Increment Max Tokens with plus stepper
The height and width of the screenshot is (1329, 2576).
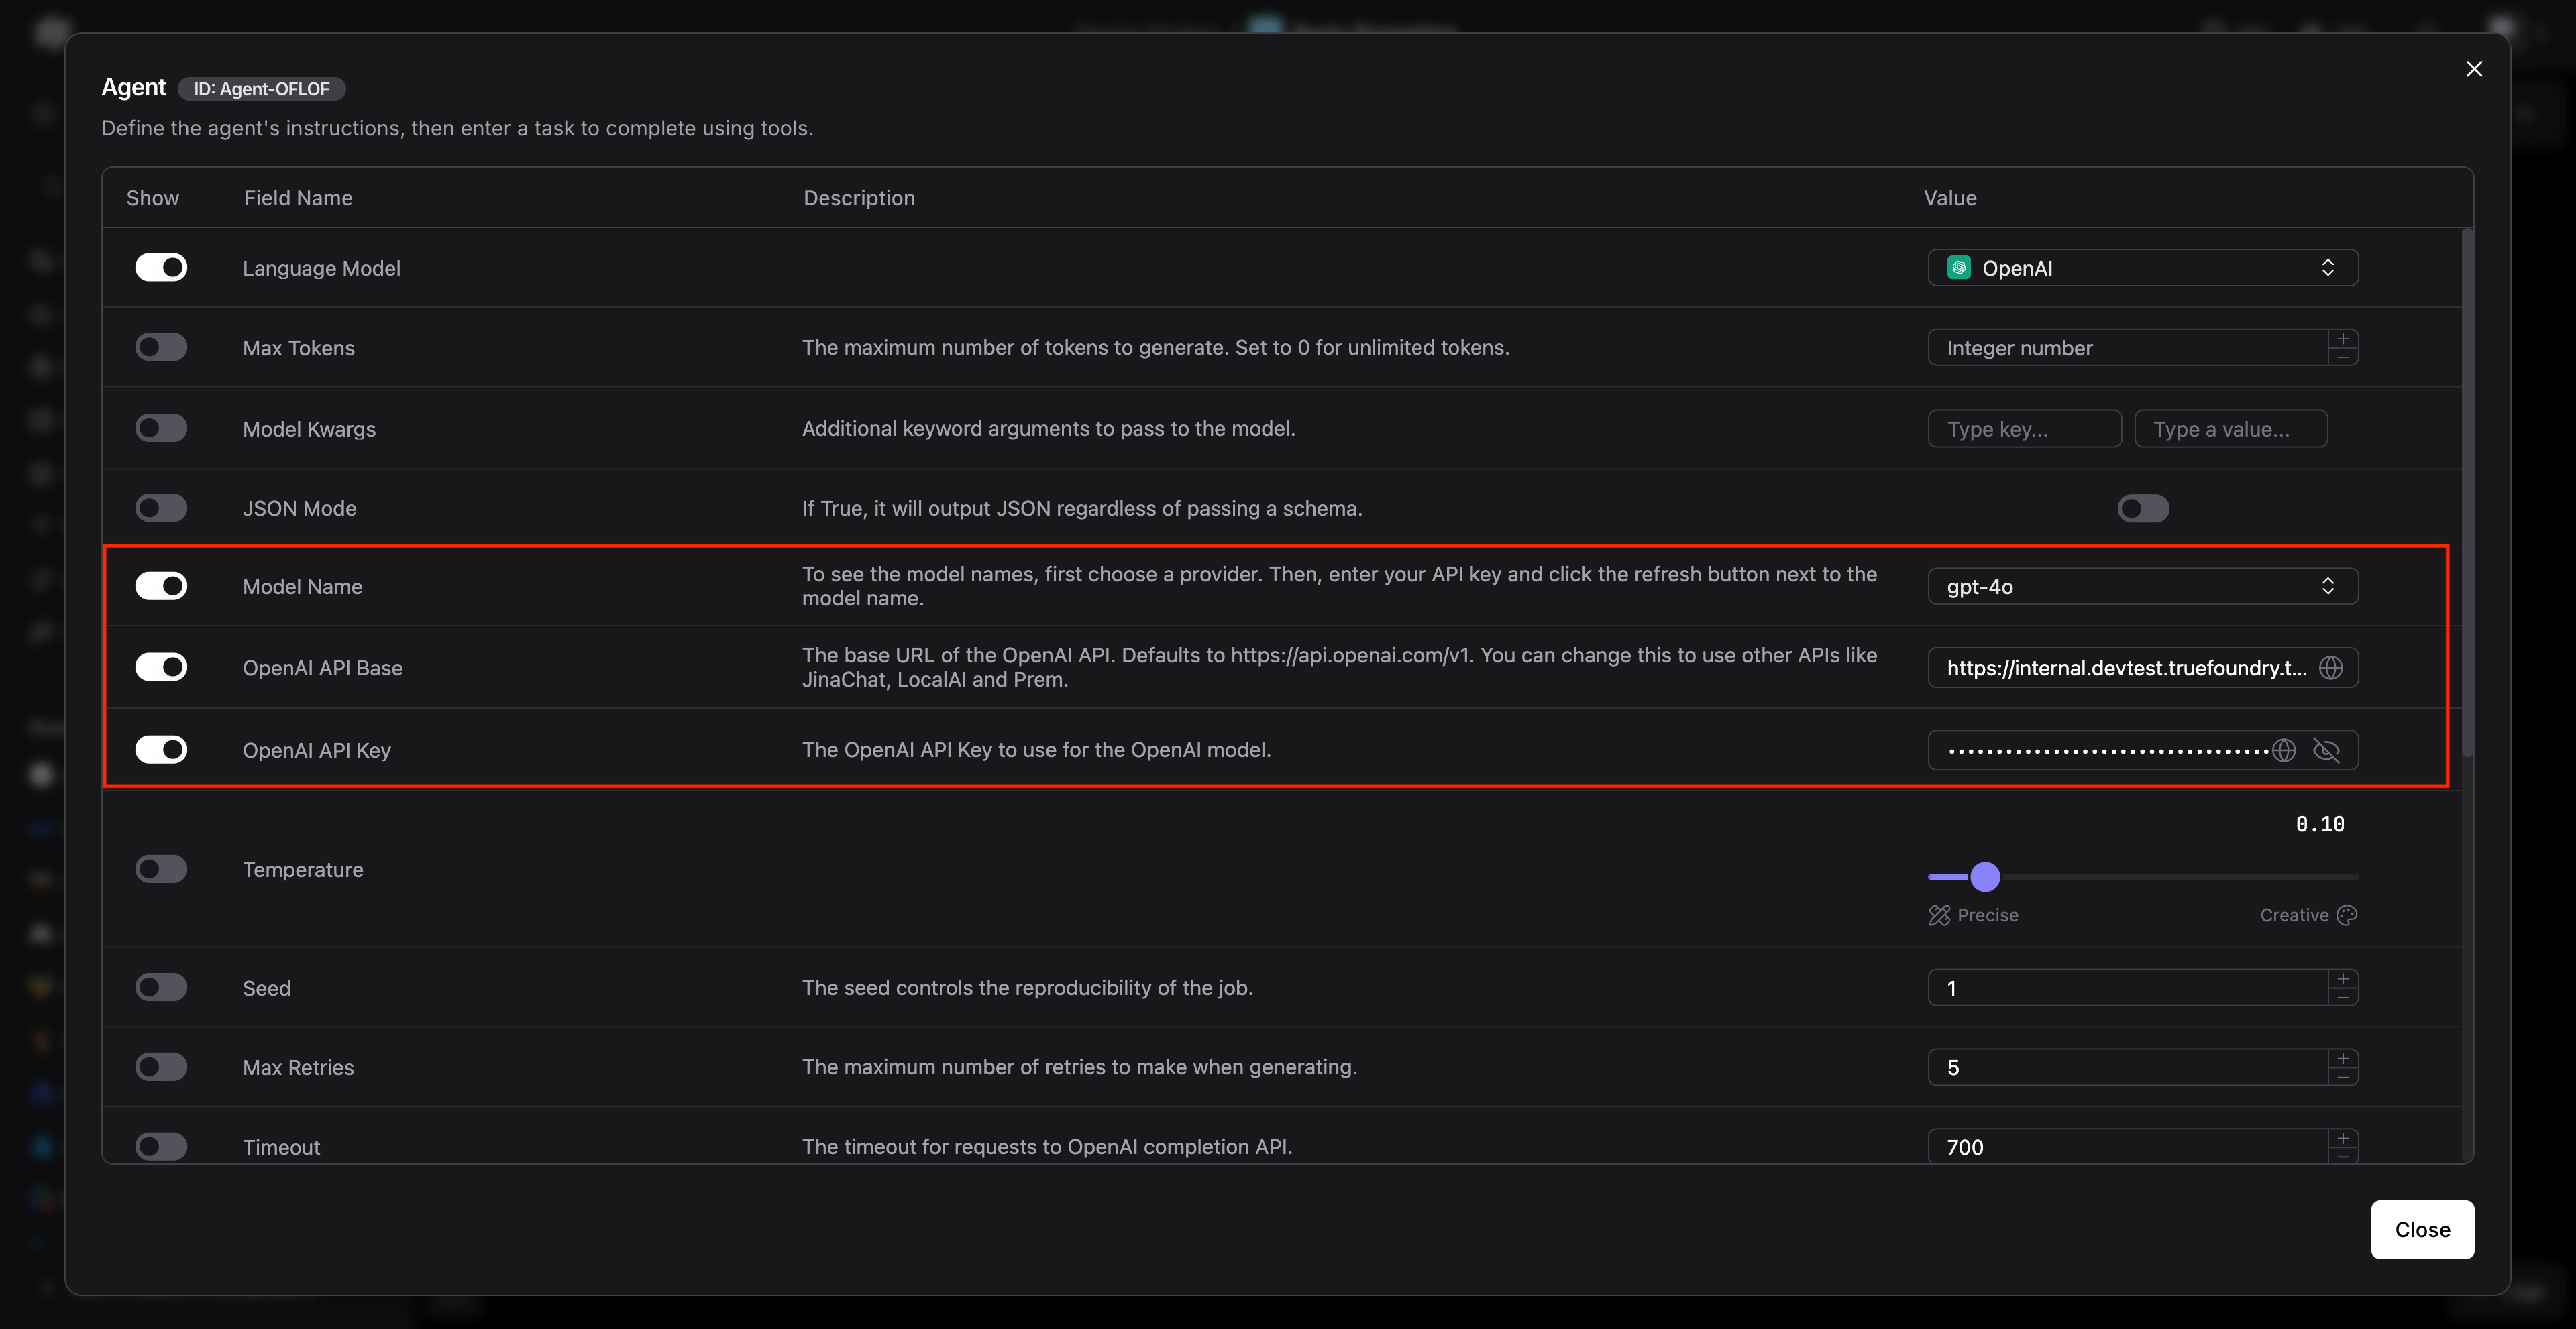[2343, 339]
